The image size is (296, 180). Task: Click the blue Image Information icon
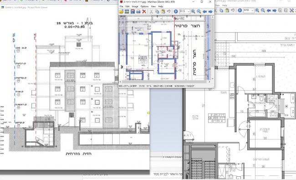[x=176, y=11]
